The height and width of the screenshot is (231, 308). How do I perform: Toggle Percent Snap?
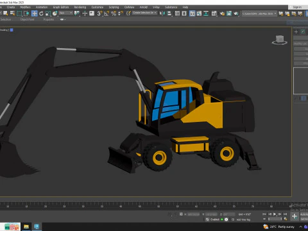(114, 13)
